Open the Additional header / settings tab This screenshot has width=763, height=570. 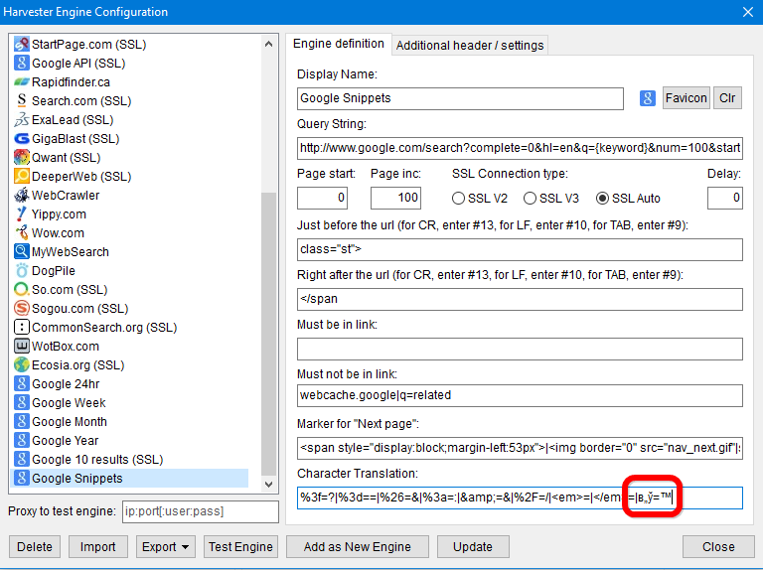pyautogui.click(x=470, y=46)
